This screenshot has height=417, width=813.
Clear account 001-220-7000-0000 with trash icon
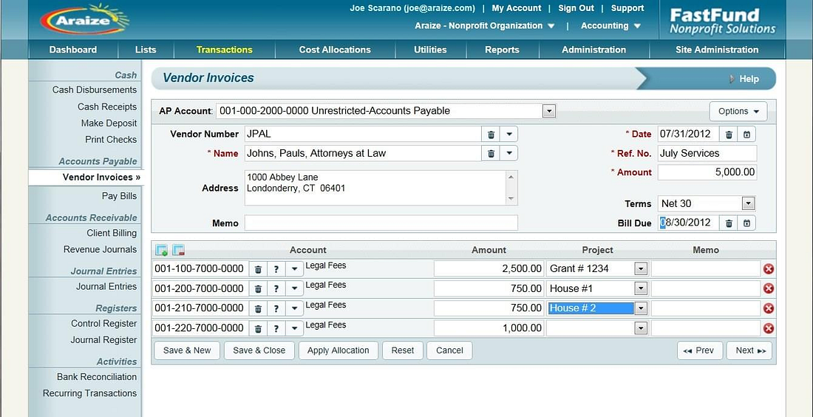tap(258, 328)
